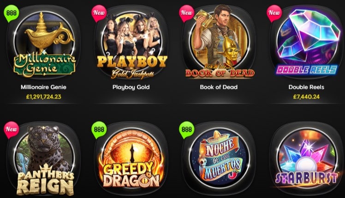Launch the Double Reels diamond icon
This screenshot has height=198, width=345.
[x=306, y=43]
